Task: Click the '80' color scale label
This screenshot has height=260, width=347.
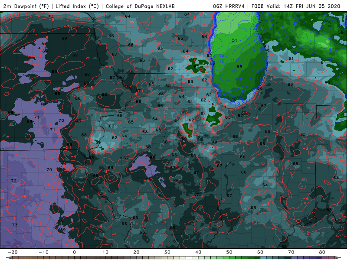Action: pos(322,252)
